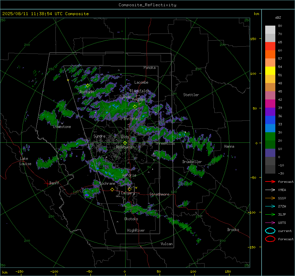The height and width of the screenshot is (276, 295).
Task: Click the asterisk marker above Limestone
Action: [x=62, y=124]
